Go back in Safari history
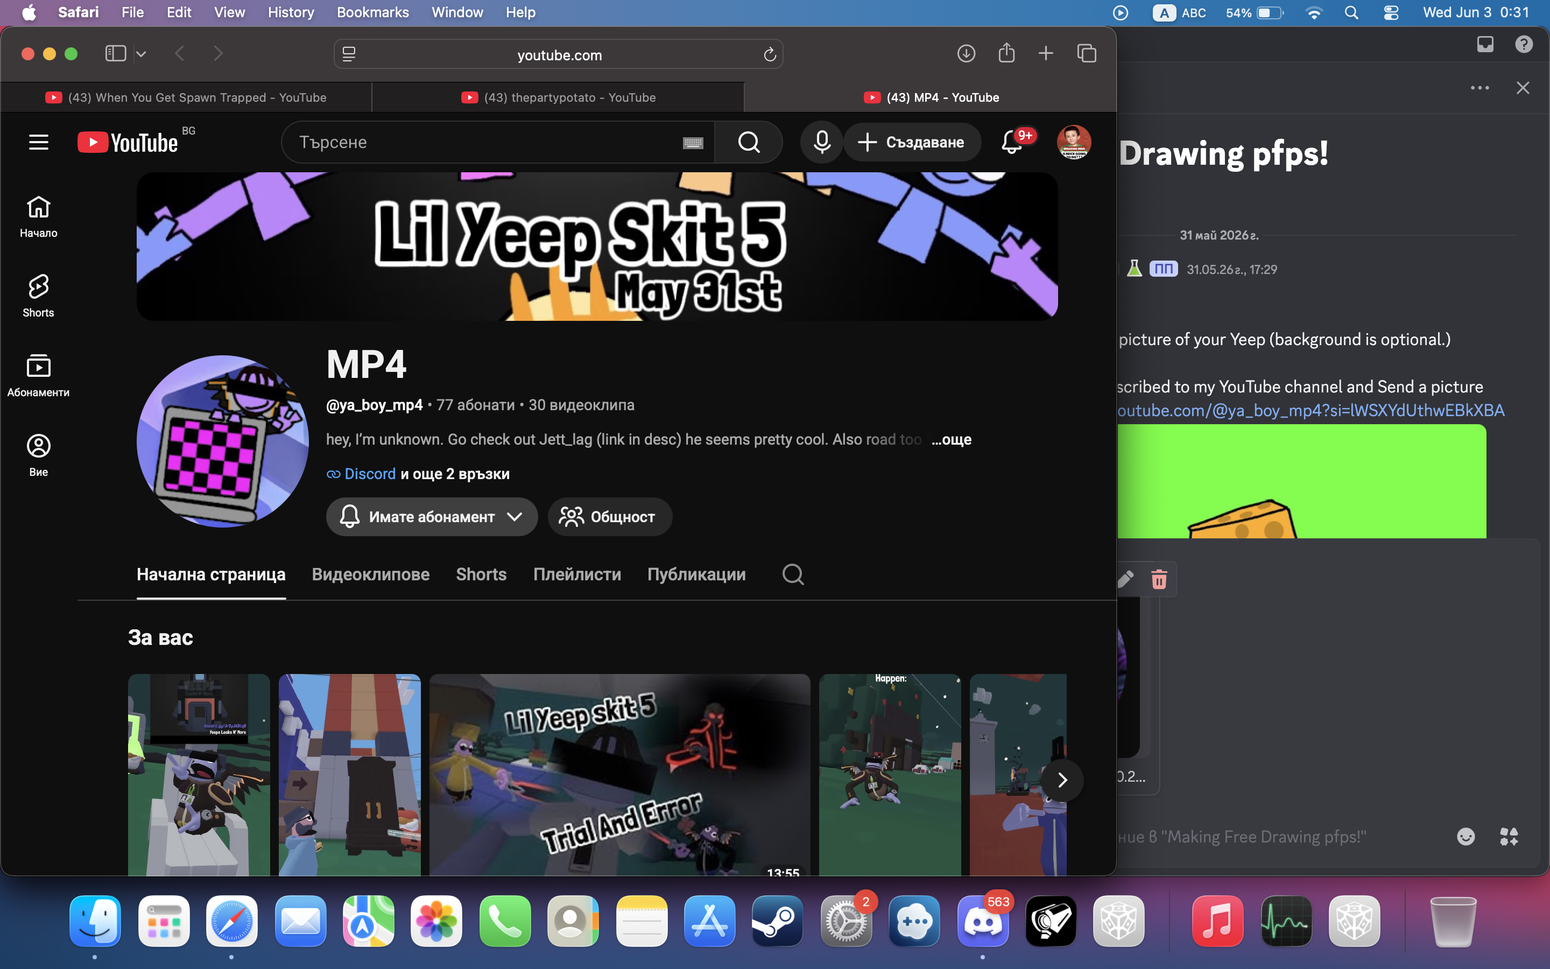1550x969 pixels. coord(180,54)
